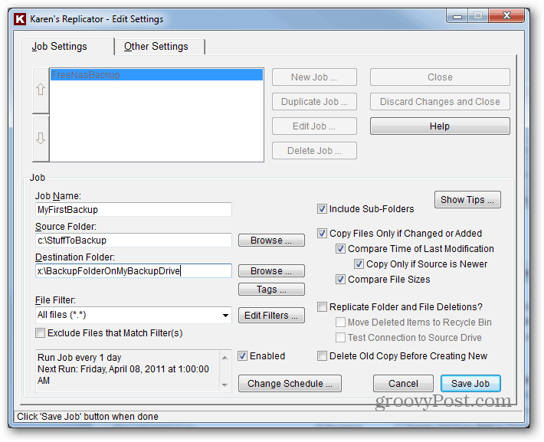Toggle Include Sub-Folders checkbox

point(322,209)
